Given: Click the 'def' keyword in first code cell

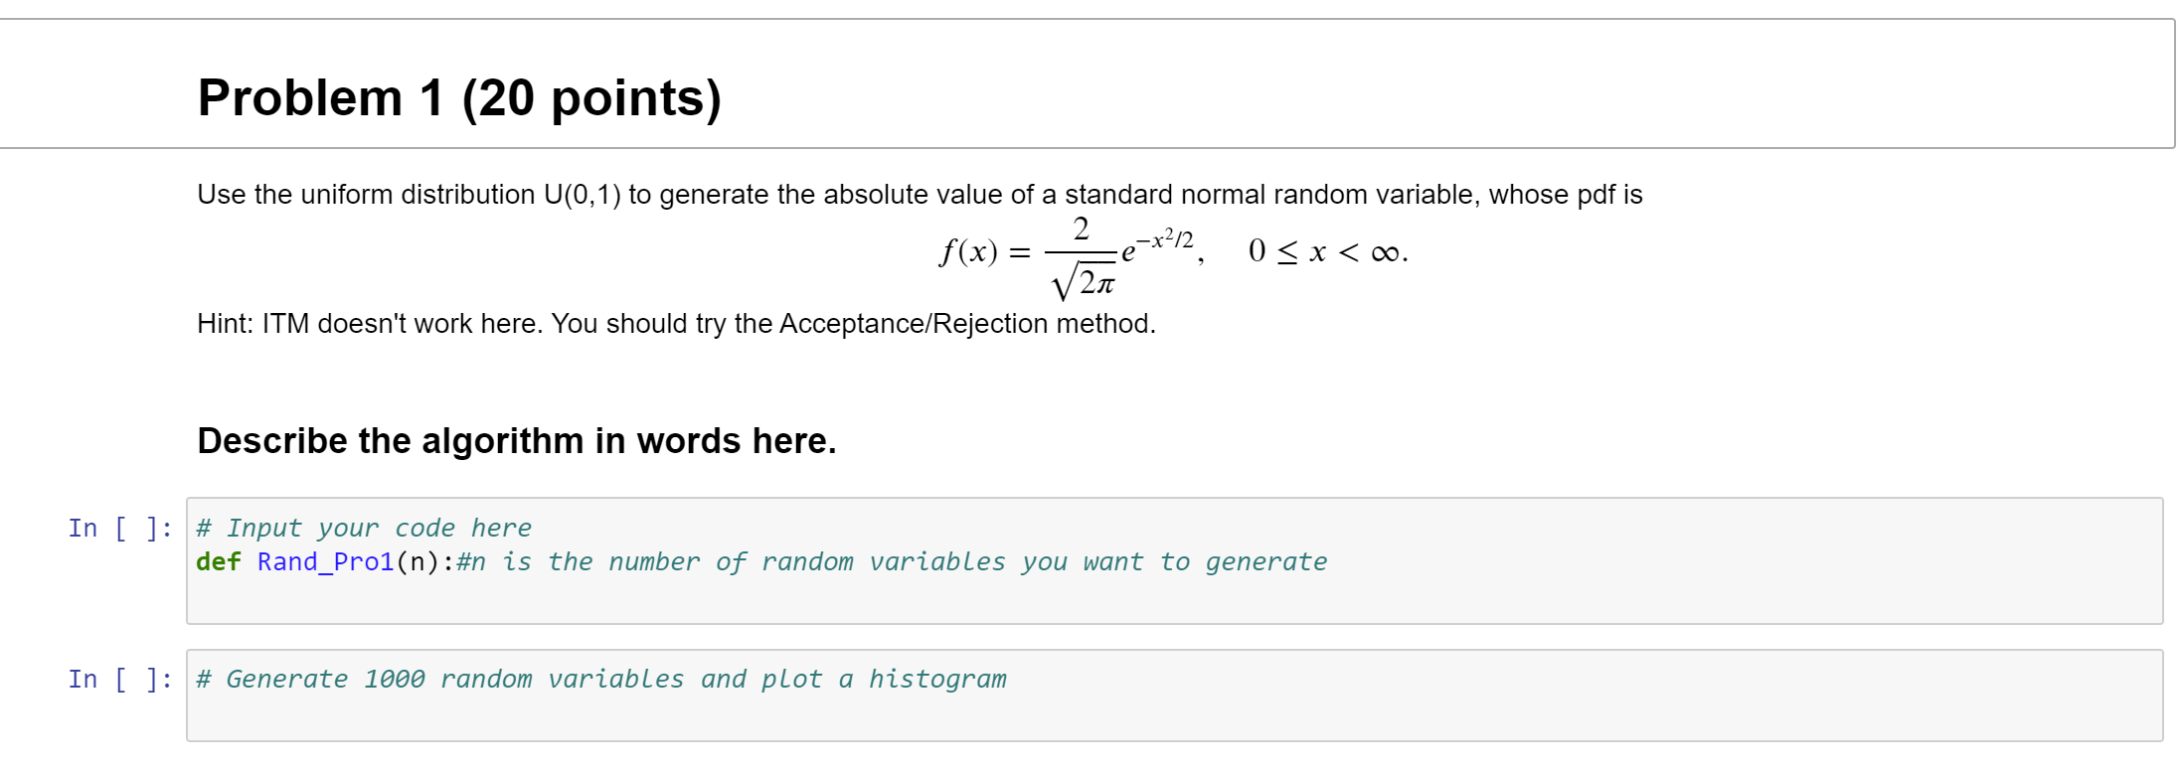Looking at the screenshot, I should point(219,561).
